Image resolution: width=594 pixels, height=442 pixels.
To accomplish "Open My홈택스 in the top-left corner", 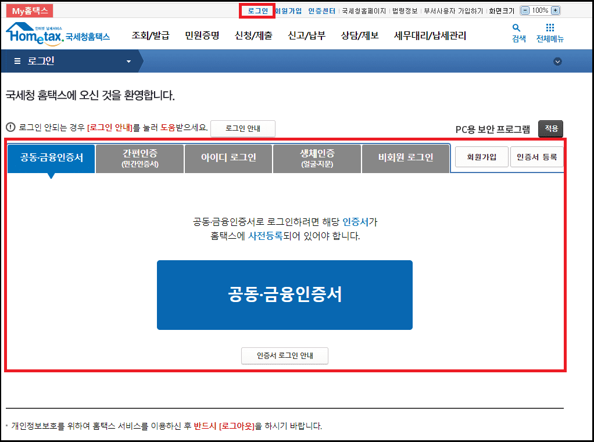I will click(x=28, y=10).
